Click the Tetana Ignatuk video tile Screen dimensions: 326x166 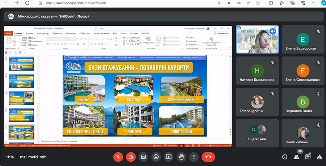(x=257, y=102)
